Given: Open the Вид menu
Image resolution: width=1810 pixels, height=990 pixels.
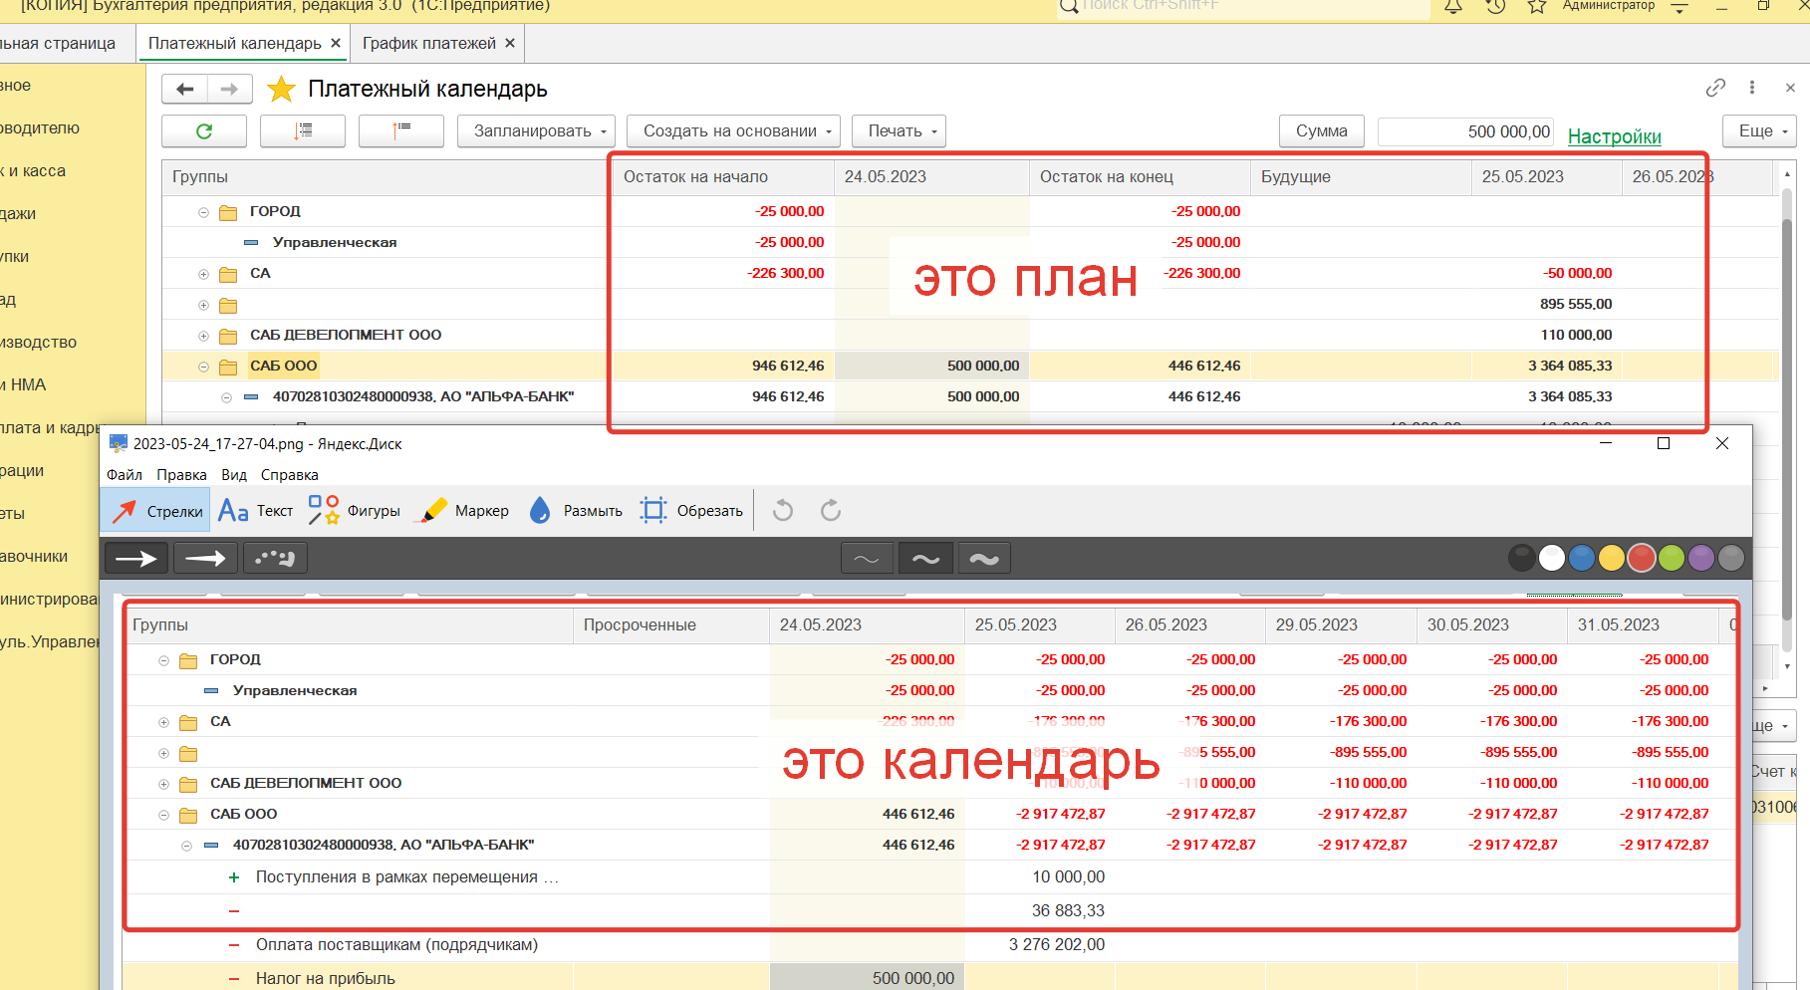Looking at the screenshot, I should [x=234, y=475].
